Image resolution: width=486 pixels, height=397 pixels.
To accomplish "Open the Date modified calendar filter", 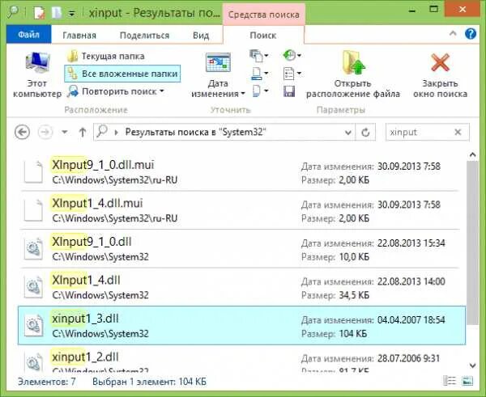I will [x=218, y=74].
